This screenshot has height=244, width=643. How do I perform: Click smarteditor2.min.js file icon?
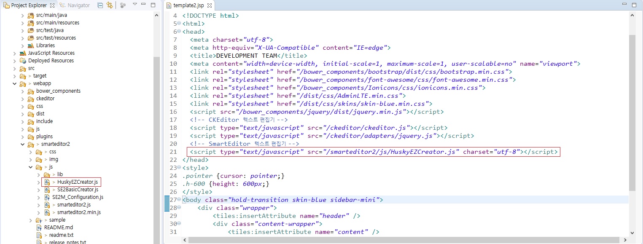point(47,212)
